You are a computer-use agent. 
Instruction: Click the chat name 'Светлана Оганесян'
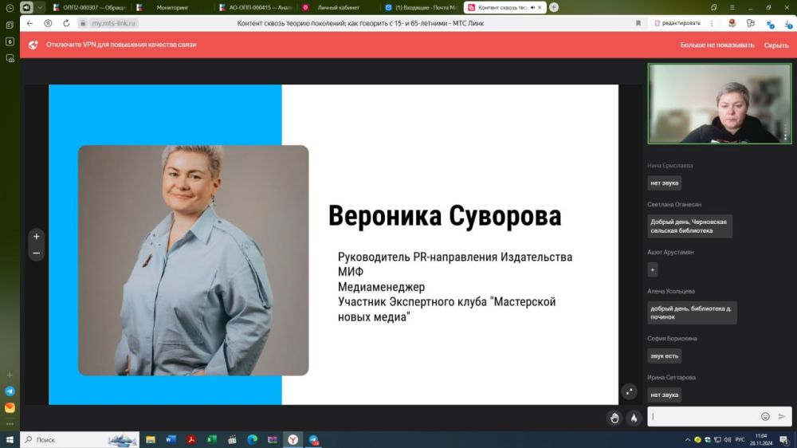674,204
